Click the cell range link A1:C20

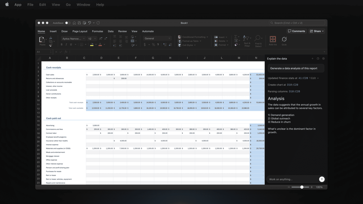pos(303,78)
